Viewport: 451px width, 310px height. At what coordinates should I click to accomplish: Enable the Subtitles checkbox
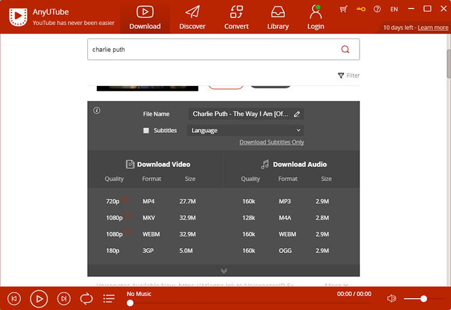point(146,130)
